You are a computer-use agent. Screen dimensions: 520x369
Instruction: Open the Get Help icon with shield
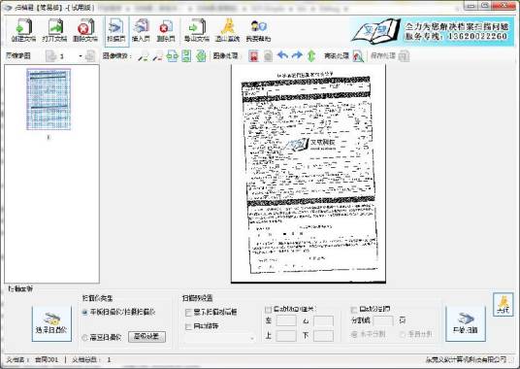[x=258, y=30]
